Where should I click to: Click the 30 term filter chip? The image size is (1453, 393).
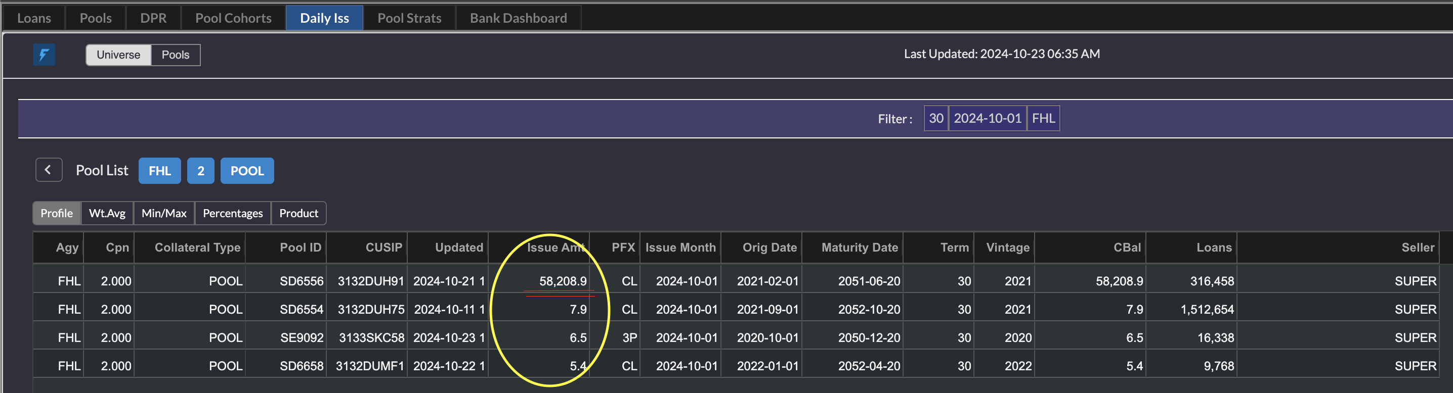click(x=936, y=118)
